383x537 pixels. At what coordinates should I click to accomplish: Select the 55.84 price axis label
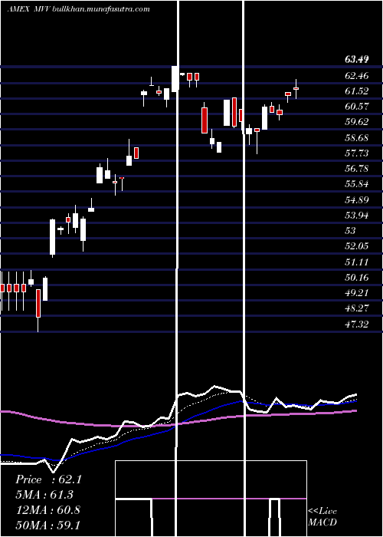[x=357, y=184]
